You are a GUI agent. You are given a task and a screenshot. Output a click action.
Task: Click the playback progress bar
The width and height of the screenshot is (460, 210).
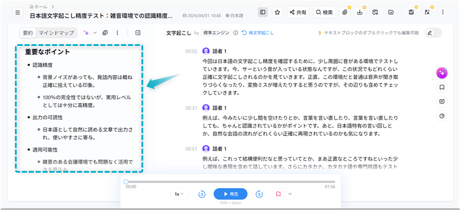click(x=231, y=181)
